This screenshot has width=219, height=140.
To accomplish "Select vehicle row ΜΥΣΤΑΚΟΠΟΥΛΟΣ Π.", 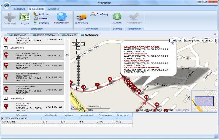I will (67, 118).
